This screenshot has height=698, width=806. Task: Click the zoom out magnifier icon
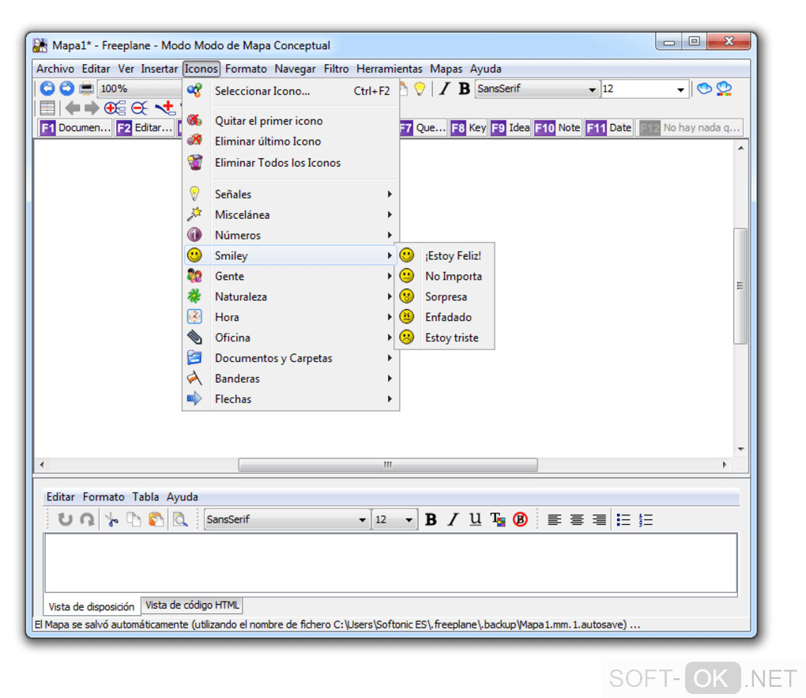[139, 108]
